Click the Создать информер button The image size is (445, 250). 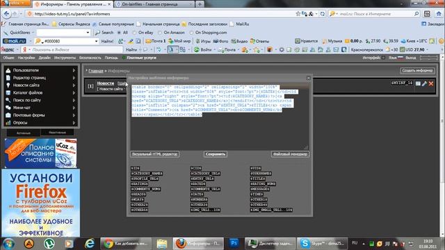tap(417, 71)
